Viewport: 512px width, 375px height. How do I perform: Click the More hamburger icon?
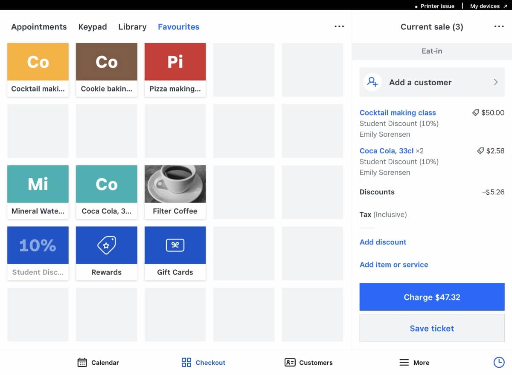click(x=404, y=363)
